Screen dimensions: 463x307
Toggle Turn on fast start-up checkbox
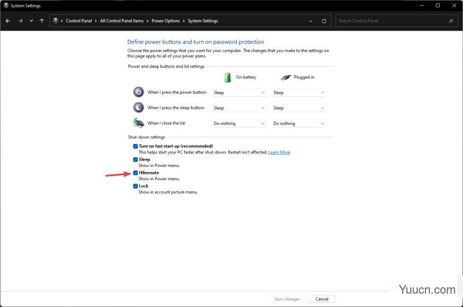coord(135,146)
